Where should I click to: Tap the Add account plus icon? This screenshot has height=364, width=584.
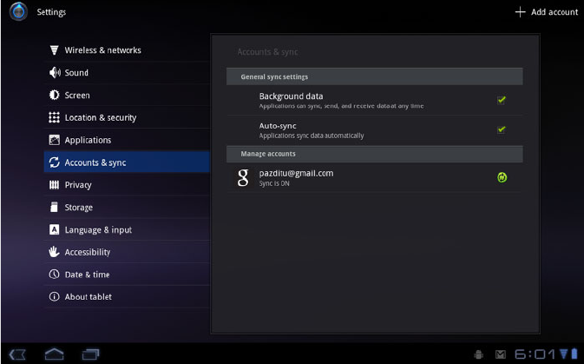(x=521, y=12)
